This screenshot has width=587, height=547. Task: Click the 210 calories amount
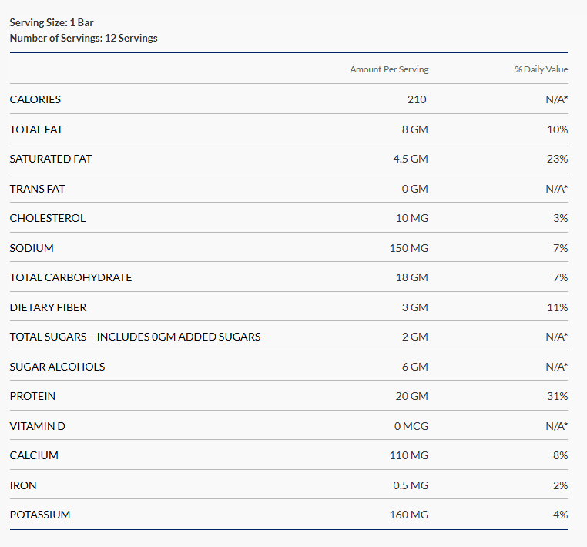417,99
